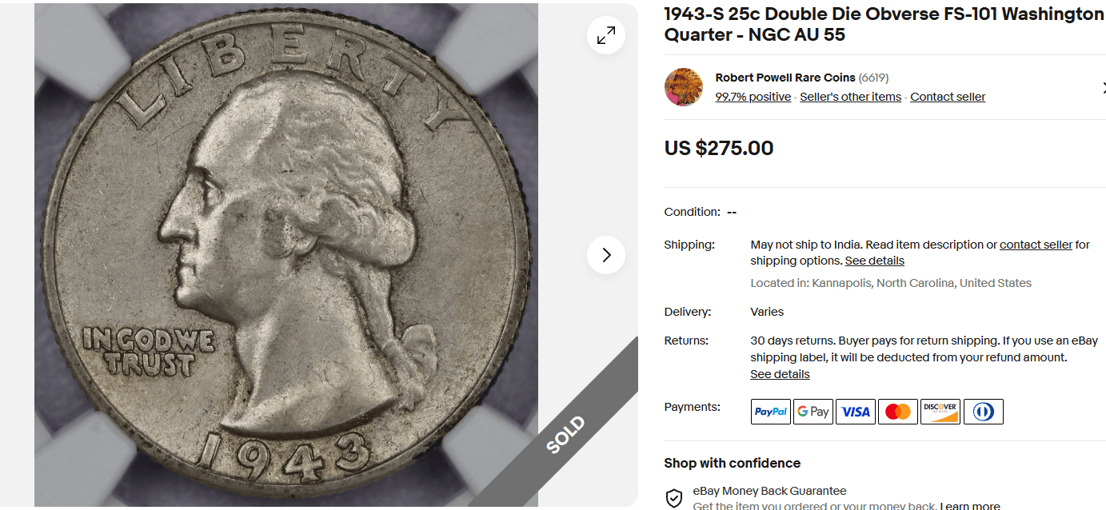Viewport: 1106px width, 510px height.
Task: Click Learn more about Money Back Guarantee
Action: [969, 505]
